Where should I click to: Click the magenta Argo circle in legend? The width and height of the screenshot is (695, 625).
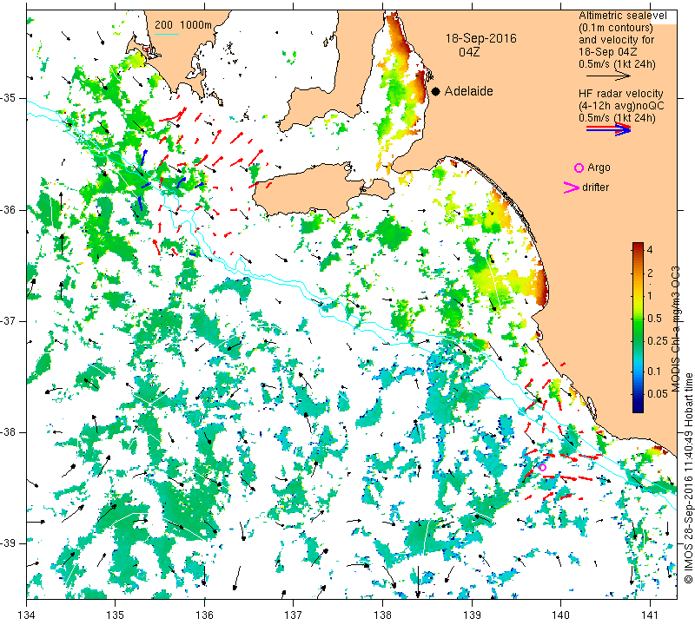pos(579,168)
